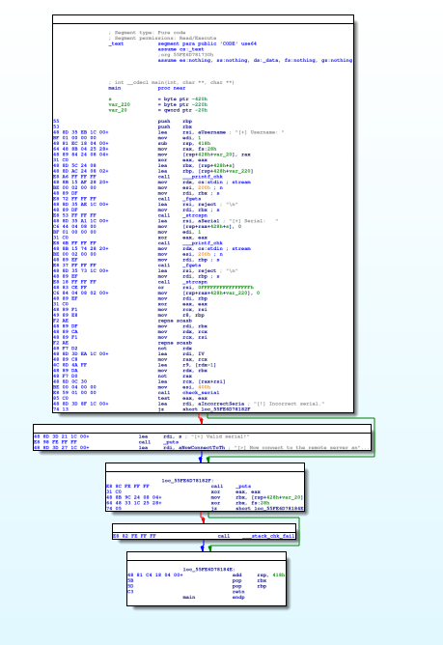The height and width of the screenshot is (645, 443).
Task: Click the green branch edge beside Valid serial block
Action: [x=374, y=436]
